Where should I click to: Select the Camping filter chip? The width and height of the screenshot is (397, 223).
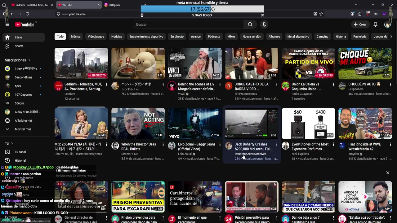pos(323,37)
